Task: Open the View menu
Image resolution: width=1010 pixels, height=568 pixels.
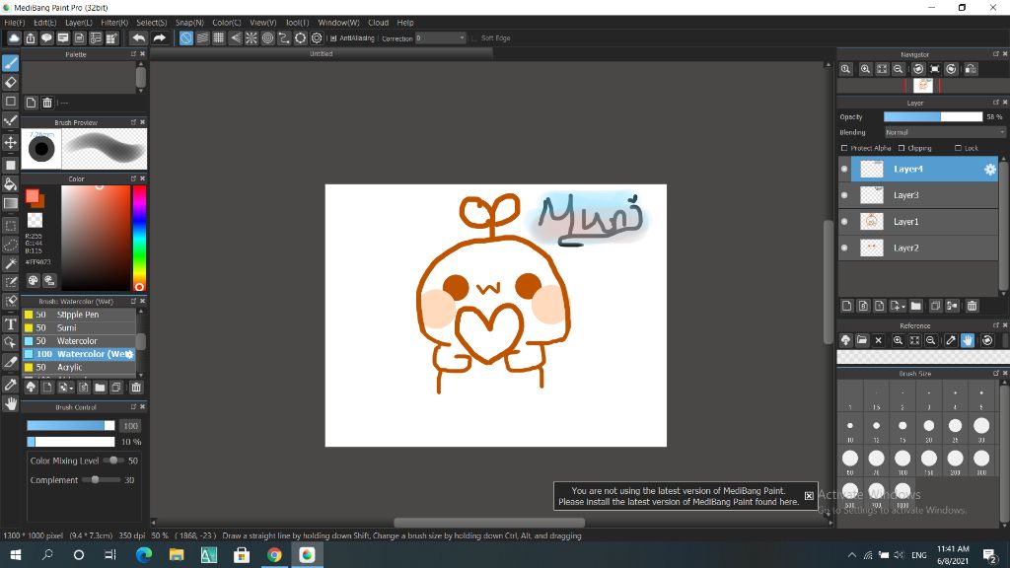Action: coord(262,23)
